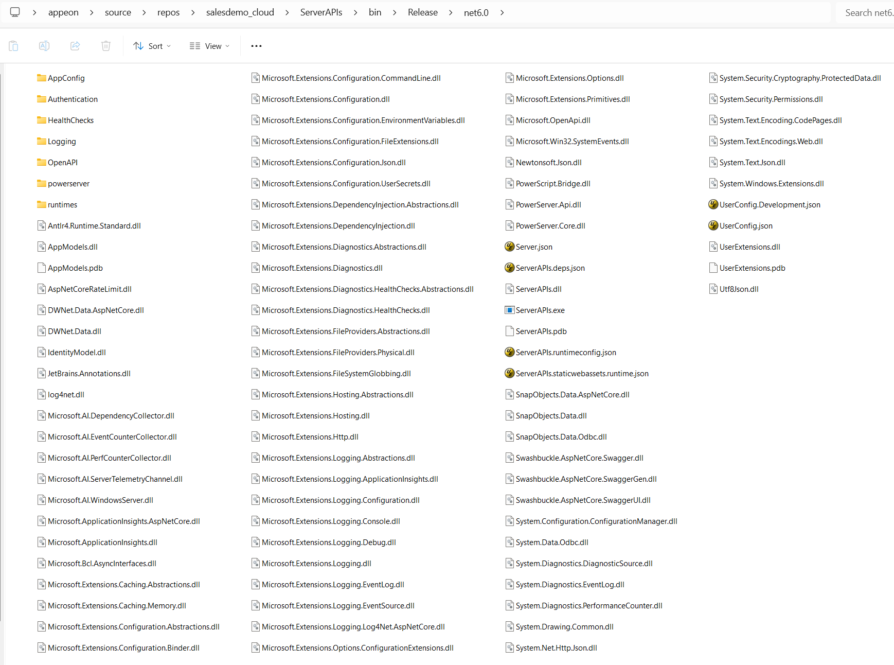Select the ServerAPIs.exe application icon
The width and height of the screenshot is (894, 665).
[509, 310]
